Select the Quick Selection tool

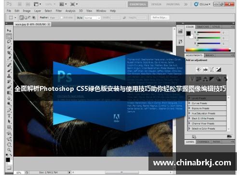coord(9,47)
